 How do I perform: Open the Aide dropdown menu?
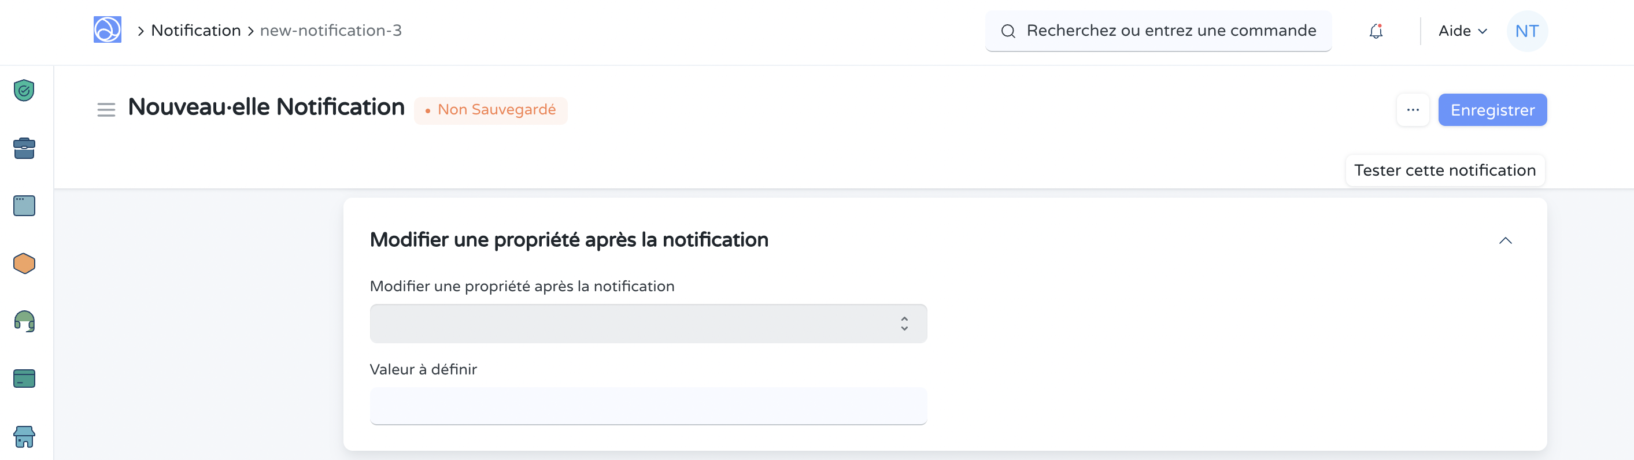tap(1462, 31)
